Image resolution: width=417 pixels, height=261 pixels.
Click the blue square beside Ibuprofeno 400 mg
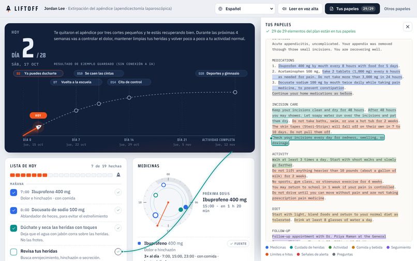tap(139, 243)
